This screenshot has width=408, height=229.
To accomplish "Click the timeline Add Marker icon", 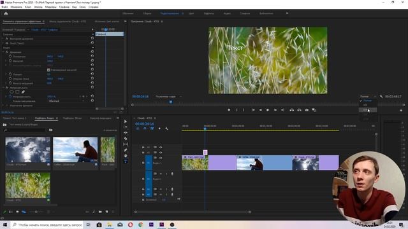I will [159, 128].
